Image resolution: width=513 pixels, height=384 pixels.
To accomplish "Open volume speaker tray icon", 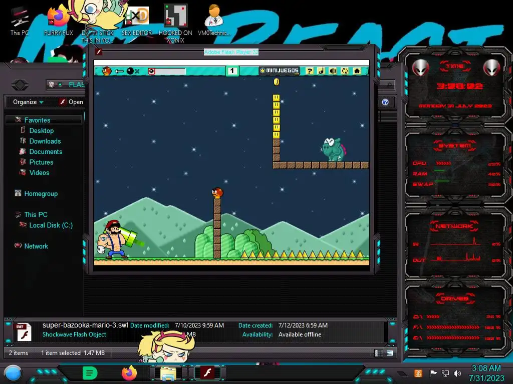I will coord(457,373).
